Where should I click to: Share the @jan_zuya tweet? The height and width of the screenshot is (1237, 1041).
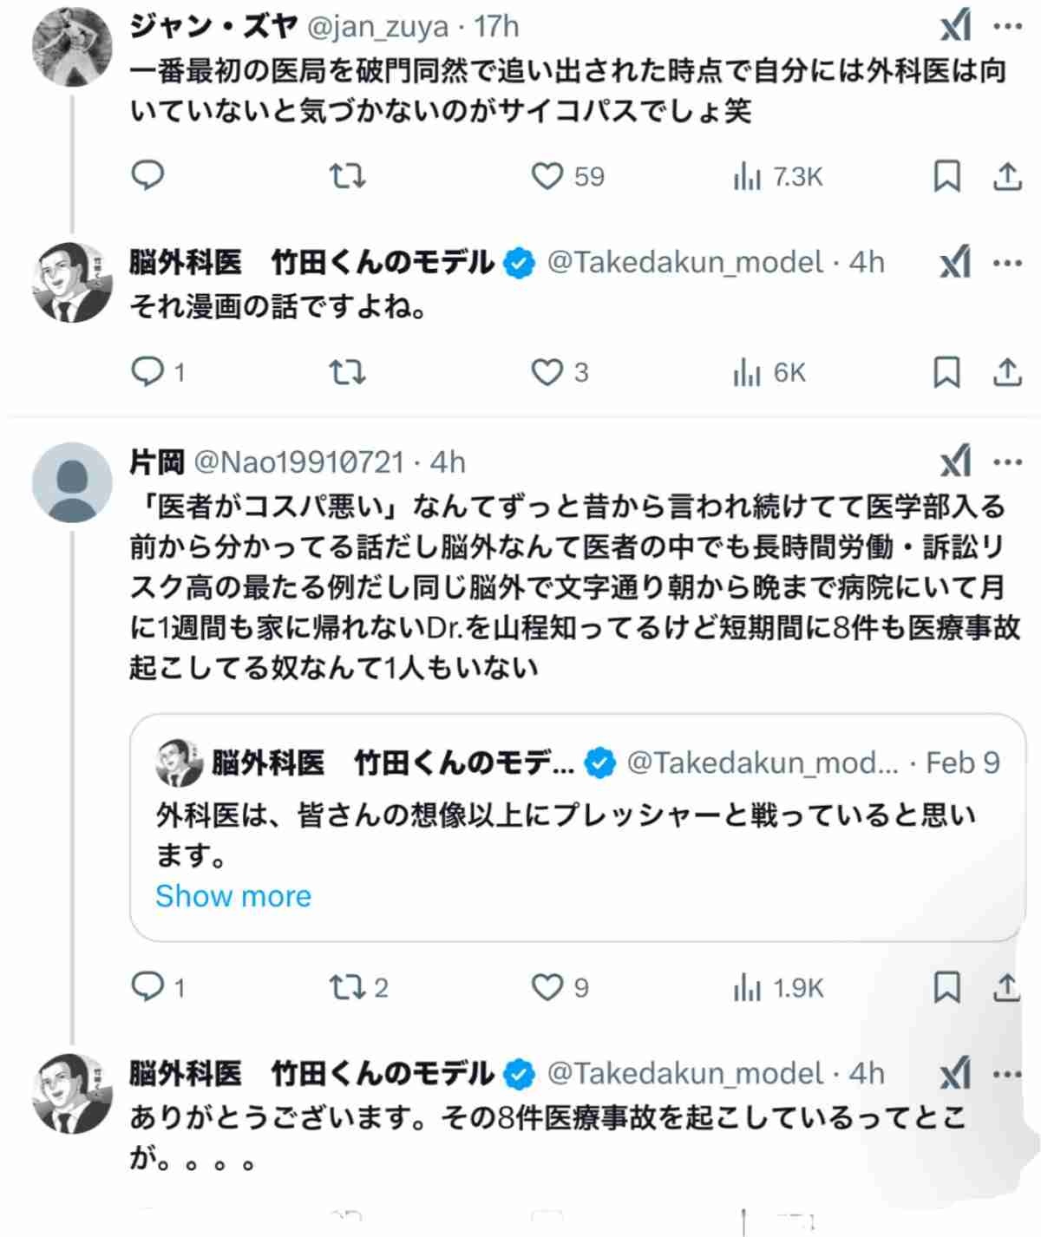coord(1006,176)
